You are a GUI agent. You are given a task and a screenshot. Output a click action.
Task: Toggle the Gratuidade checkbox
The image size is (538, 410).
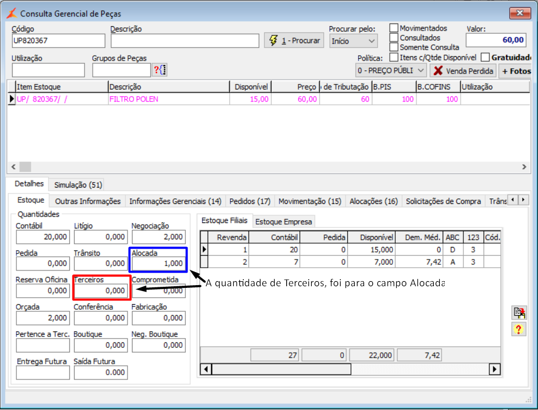point(485,57)
